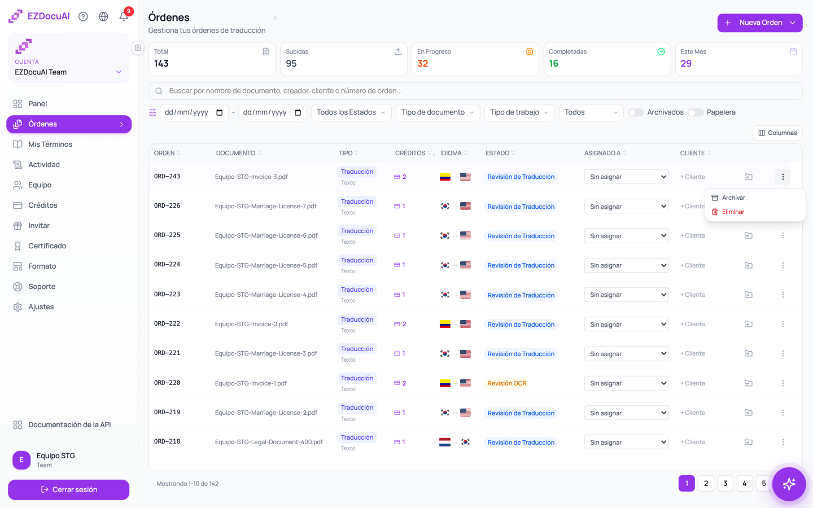Image resolution: width=813 pixels, height=508 pixels.
Task: Open three-dot menu for ORD-225
Action: [x=783, y=235]
